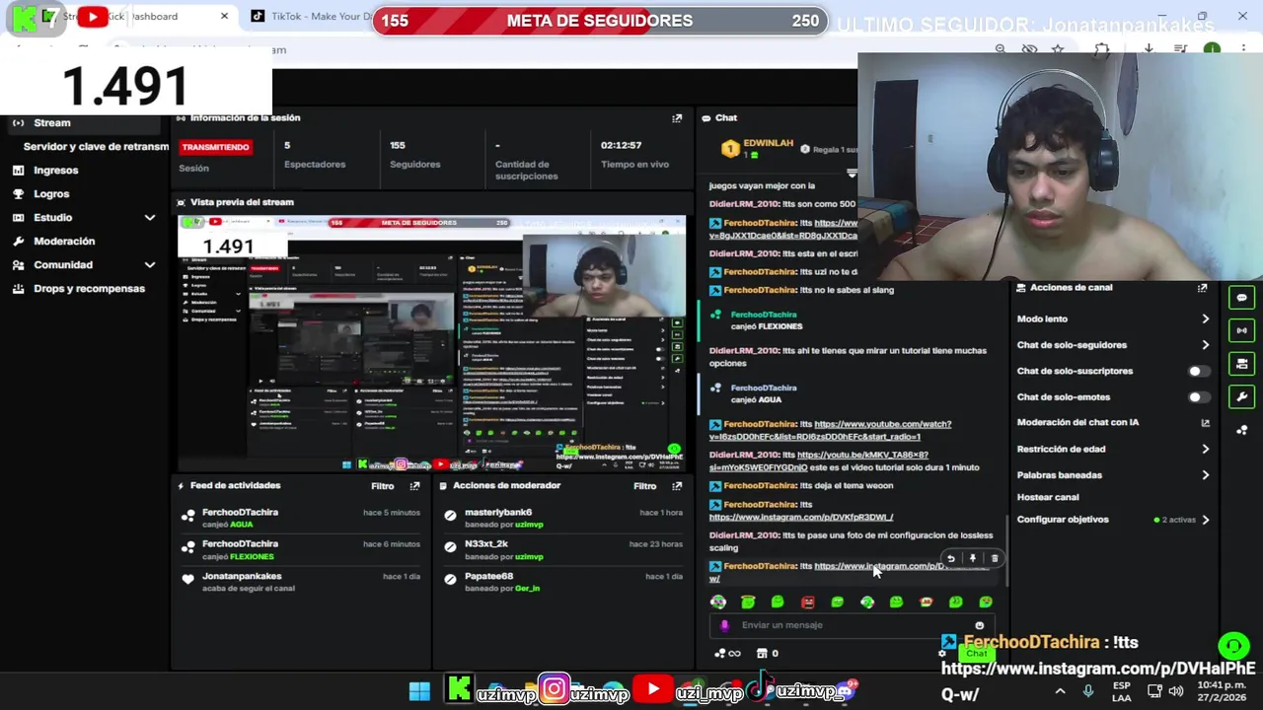Image resolution: width=1263 pixels, height=710 pixels.
Task: Pop out the Acciones de canal panel
Action: pos(1202,288)
